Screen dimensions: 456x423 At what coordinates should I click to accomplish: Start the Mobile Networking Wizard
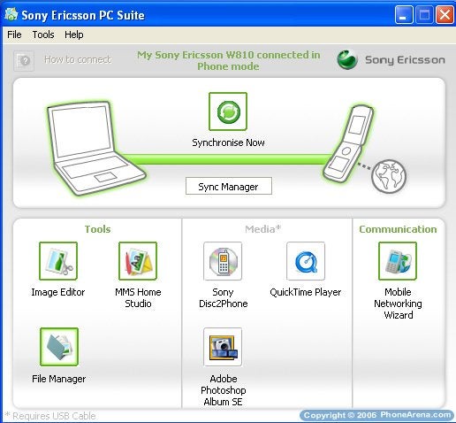click(x=398, y=261)
